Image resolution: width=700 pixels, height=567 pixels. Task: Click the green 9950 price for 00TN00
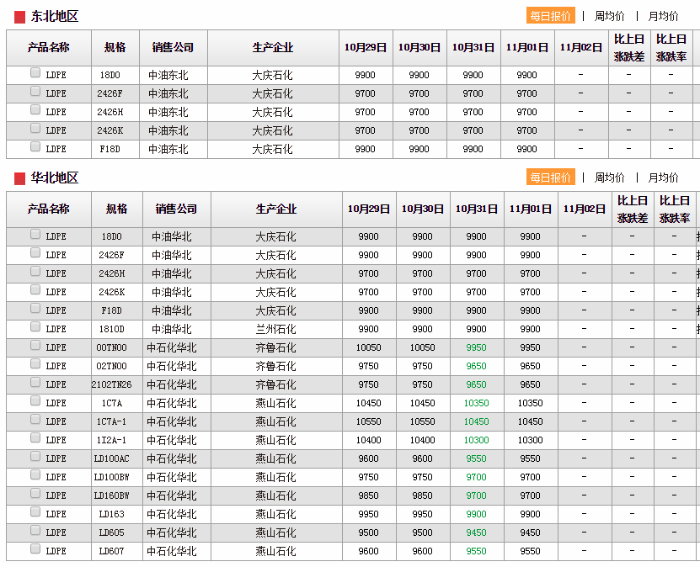(476, 347)
